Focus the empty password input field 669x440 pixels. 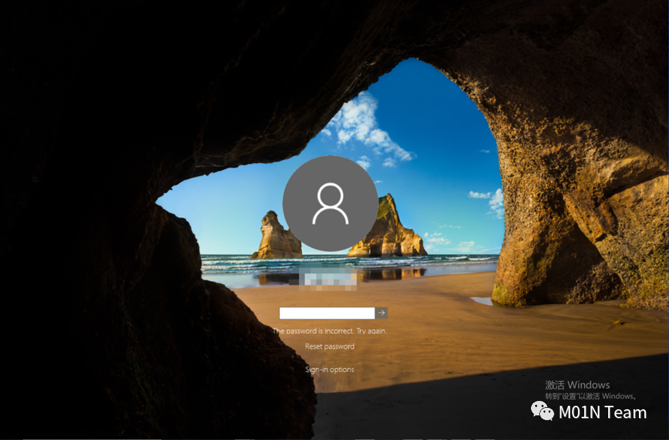click(x=327, y=313)
